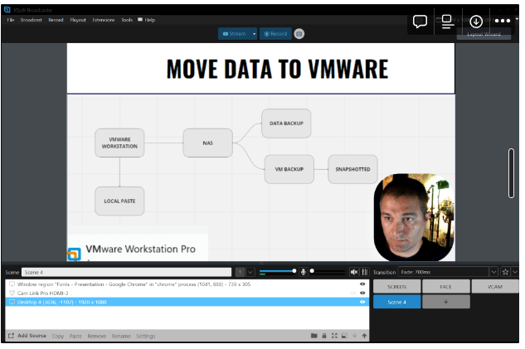Screen dimensions: 525x349
Task: Click Copy in source toolbar
Action: [x=57, y=336]
